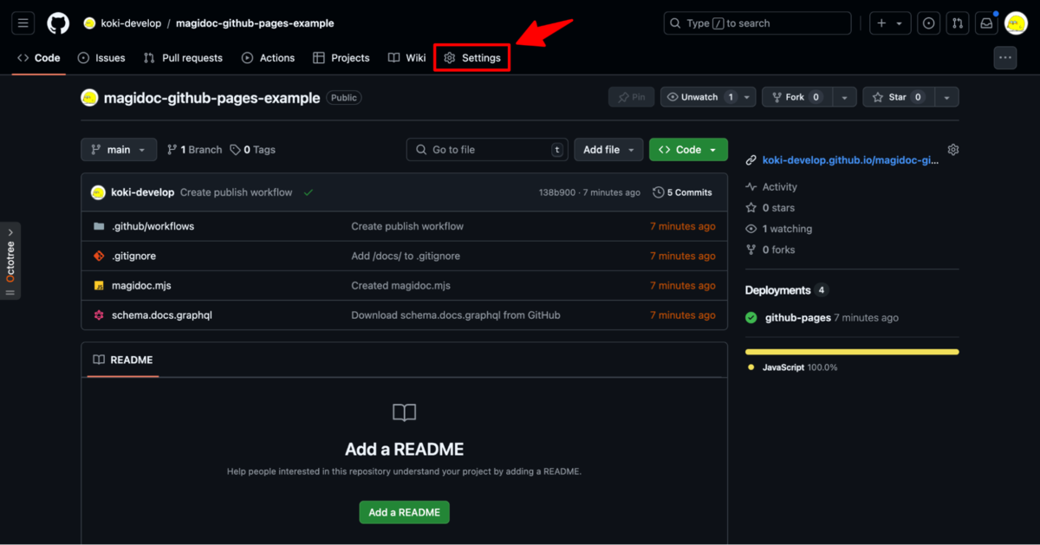Open the schema.docs.graphql file
The width and height of the screenshot is (1040, 545).
click(x=162, y=315)
